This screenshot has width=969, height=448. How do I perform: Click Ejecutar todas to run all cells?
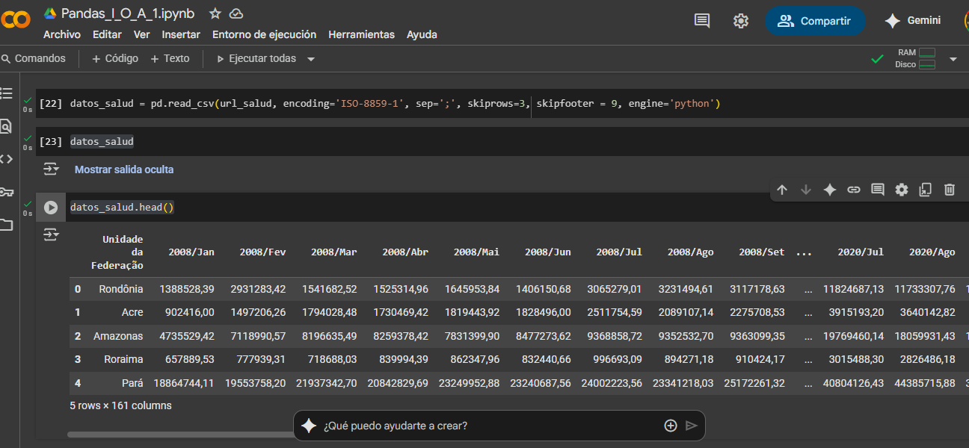[x=256, y=58]
